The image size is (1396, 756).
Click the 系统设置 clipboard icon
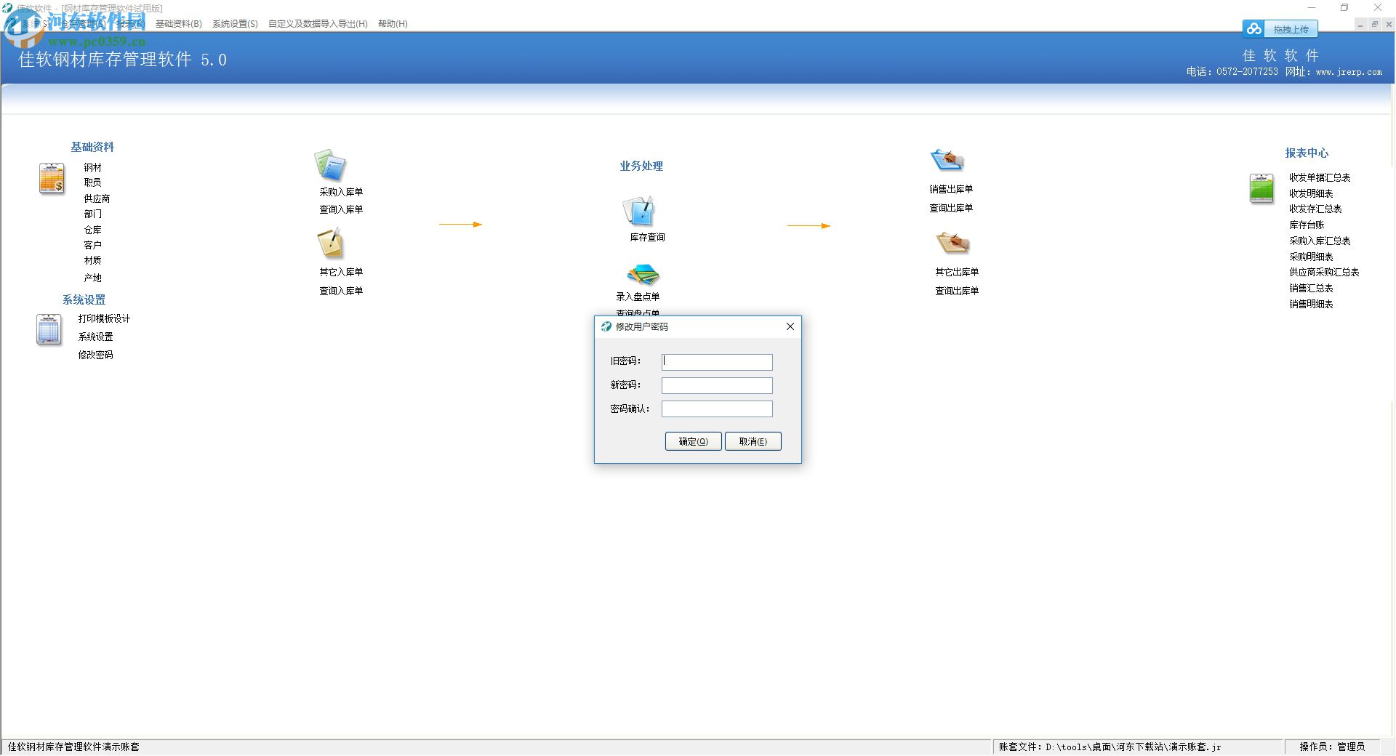point(49,329)
